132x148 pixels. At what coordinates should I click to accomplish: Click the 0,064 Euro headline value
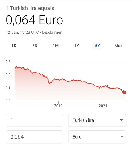tap(34, 20)
